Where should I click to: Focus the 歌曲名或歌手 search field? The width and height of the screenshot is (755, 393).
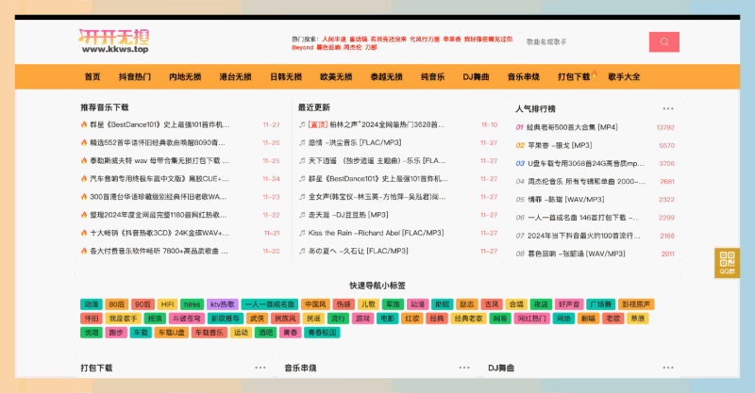pyautogui.click(x=582, y=41)
